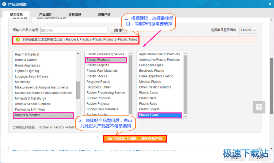This screenshot has height=163, width=274.
Task: Pick Other Plastic Products
Action: point(155,87)
